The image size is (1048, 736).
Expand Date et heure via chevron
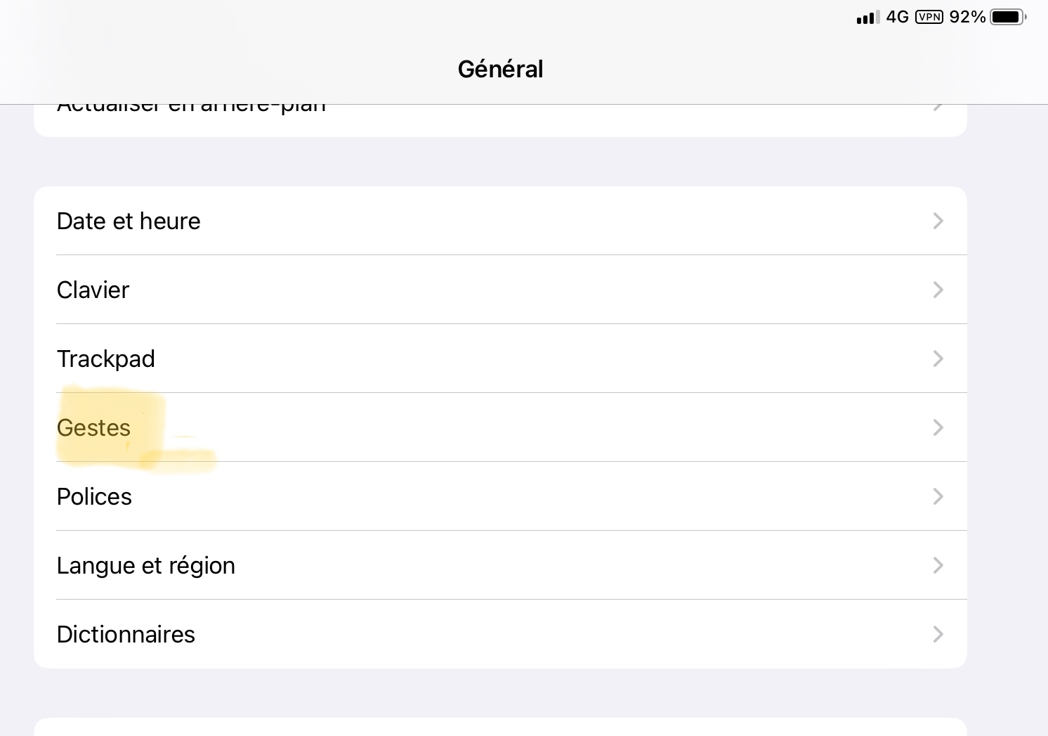click(938, 221)
